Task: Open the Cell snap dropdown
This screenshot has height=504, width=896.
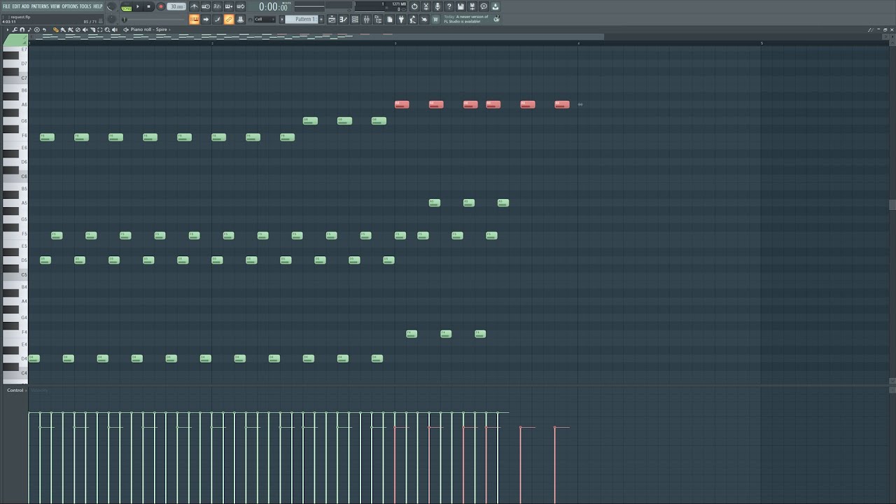Action: [x=264, y=20]
